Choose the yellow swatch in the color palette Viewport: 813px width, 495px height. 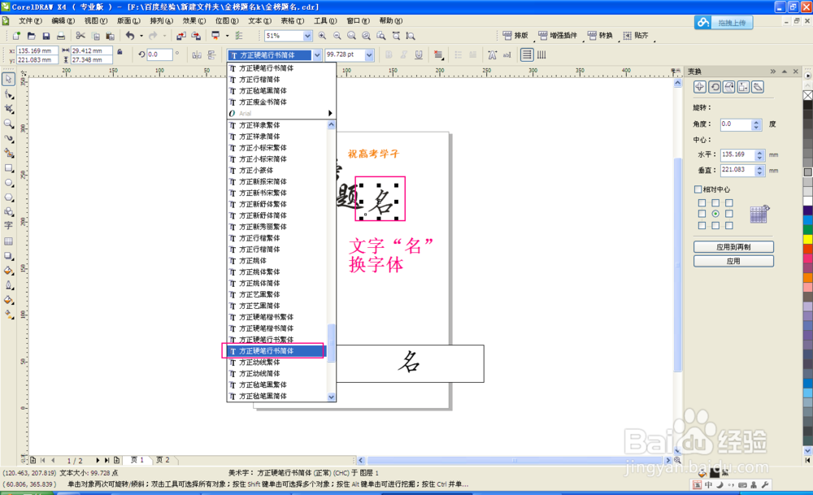[808, 240]
